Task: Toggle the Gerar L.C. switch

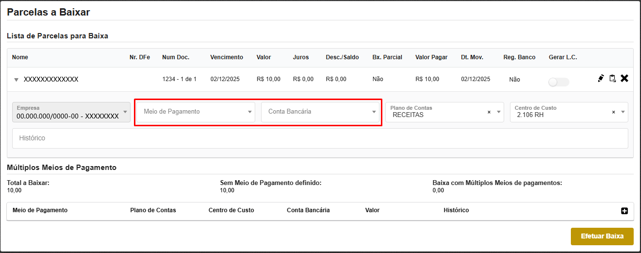Action: coord(558,82)
